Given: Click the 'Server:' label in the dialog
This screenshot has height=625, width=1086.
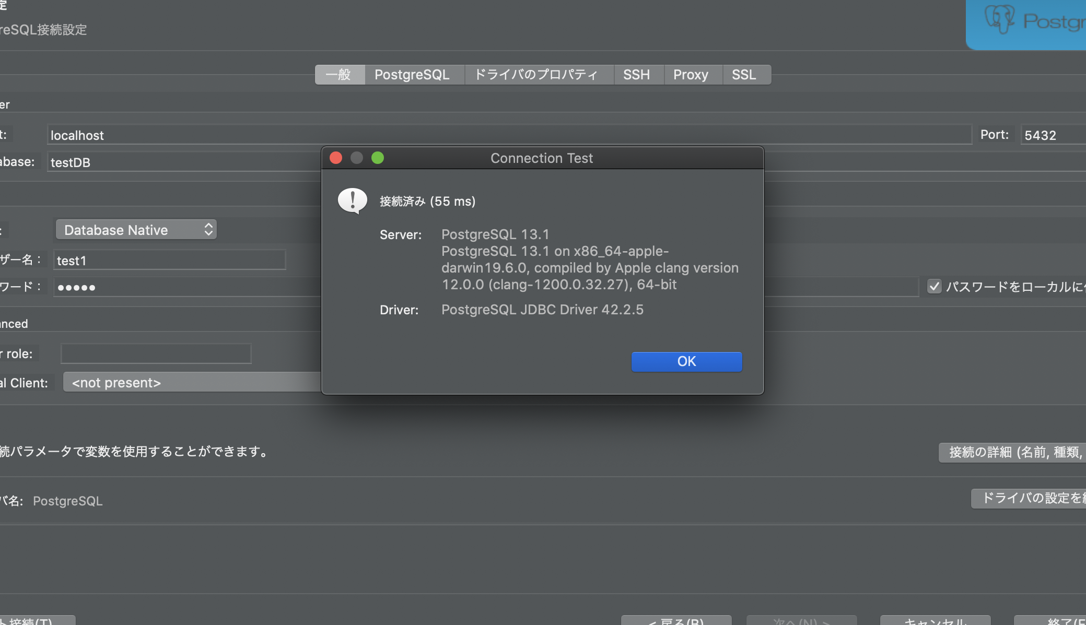Looking at the screenshot, I should coord(401,235).
